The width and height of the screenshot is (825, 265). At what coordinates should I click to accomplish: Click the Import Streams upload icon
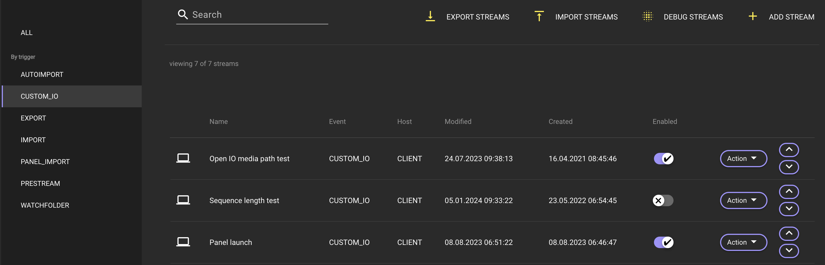click(x=539, y=16)
